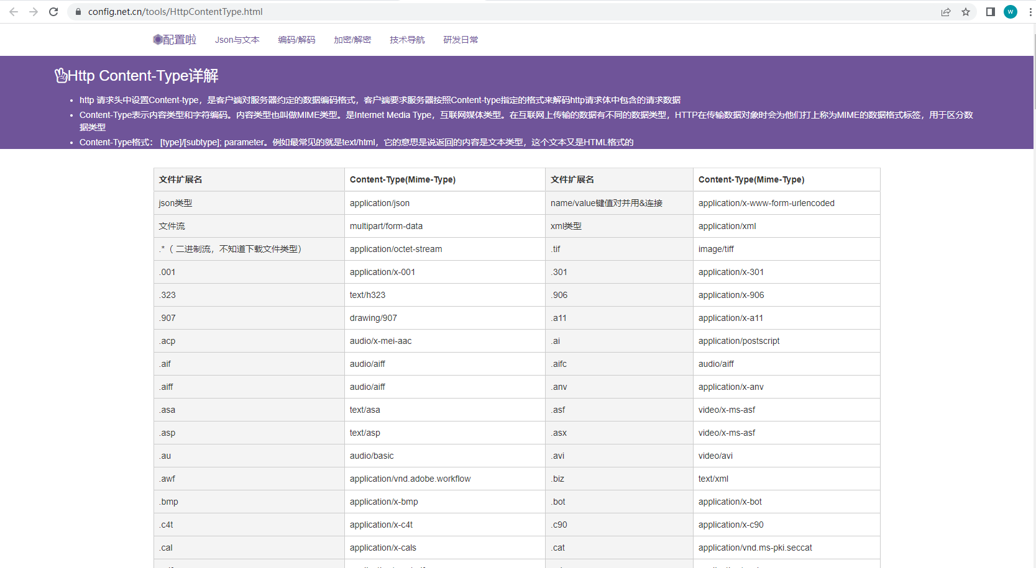Click the forward navigation arrow
Image resolution: width=1036 pixels, height=568 pixels.
coord(34,11)
